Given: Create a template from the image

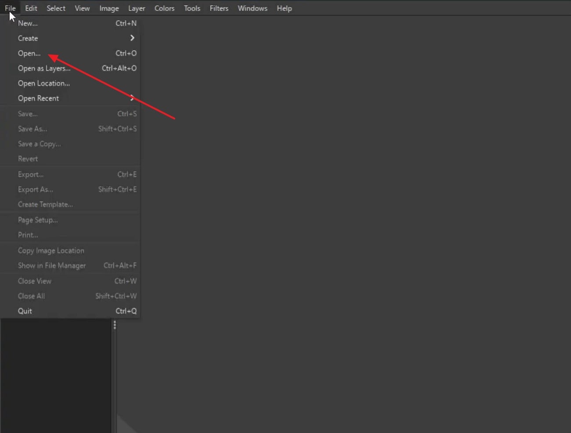Looking at the screenshot, I should click(x=45, y=204).
